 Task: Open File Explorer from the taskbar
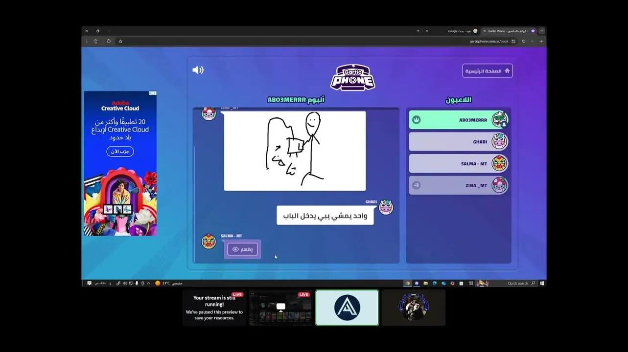coord(425,283)
